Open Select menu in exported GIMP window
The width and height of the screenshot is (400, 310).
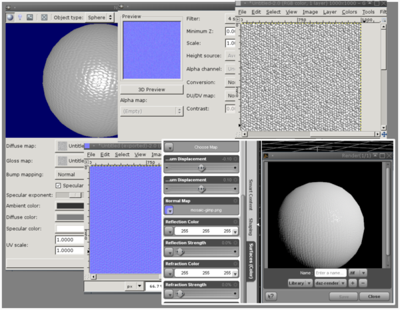pos(122,155)
